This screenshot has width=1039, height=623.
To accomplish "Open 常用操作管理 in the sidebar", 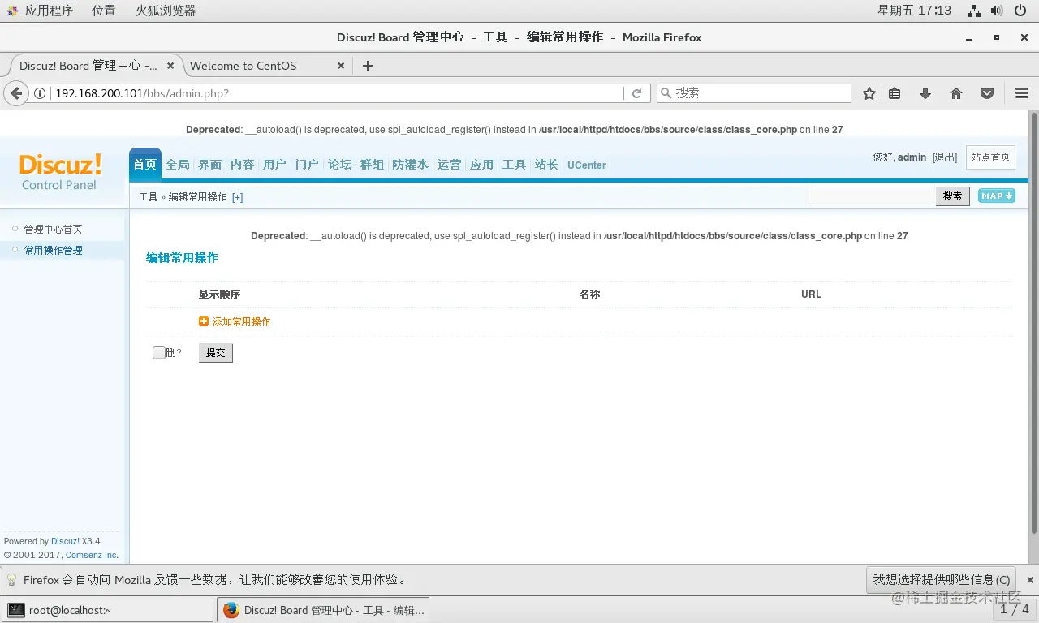I will 53,251.
